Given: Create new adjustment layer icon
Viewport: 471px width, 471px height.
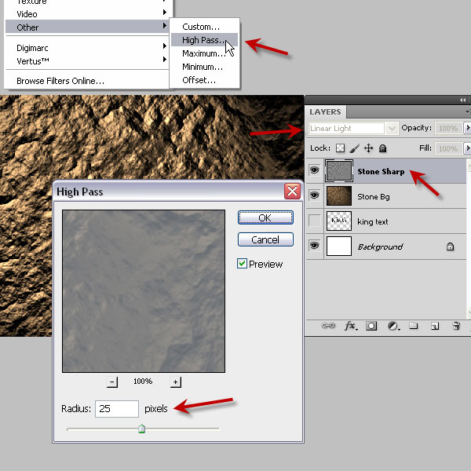Looking at the screenshot, I should coord(393,326).
